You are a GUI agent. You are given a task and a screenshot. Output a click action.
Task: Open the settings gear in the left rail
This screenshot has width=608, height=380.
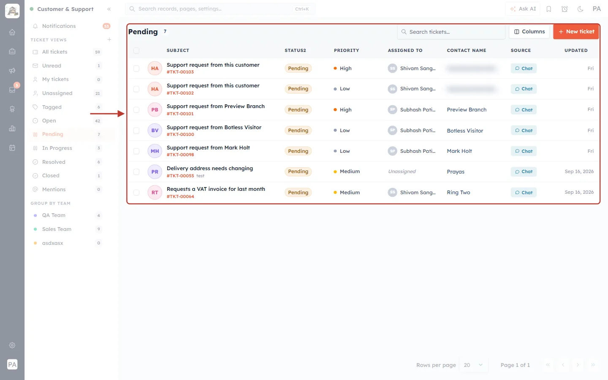[x=12, y=345]
